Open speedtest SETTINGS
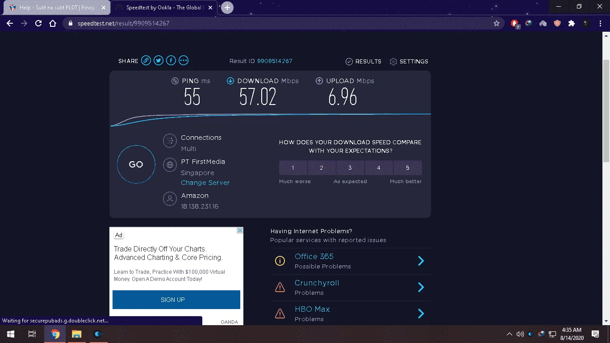This screenshot has width=610, height=343. (x=409, y=62)
